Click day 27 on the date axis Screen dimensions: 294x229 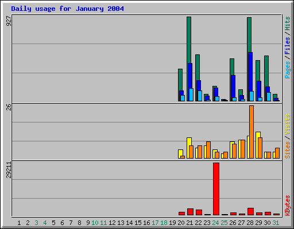pos(241,223)
